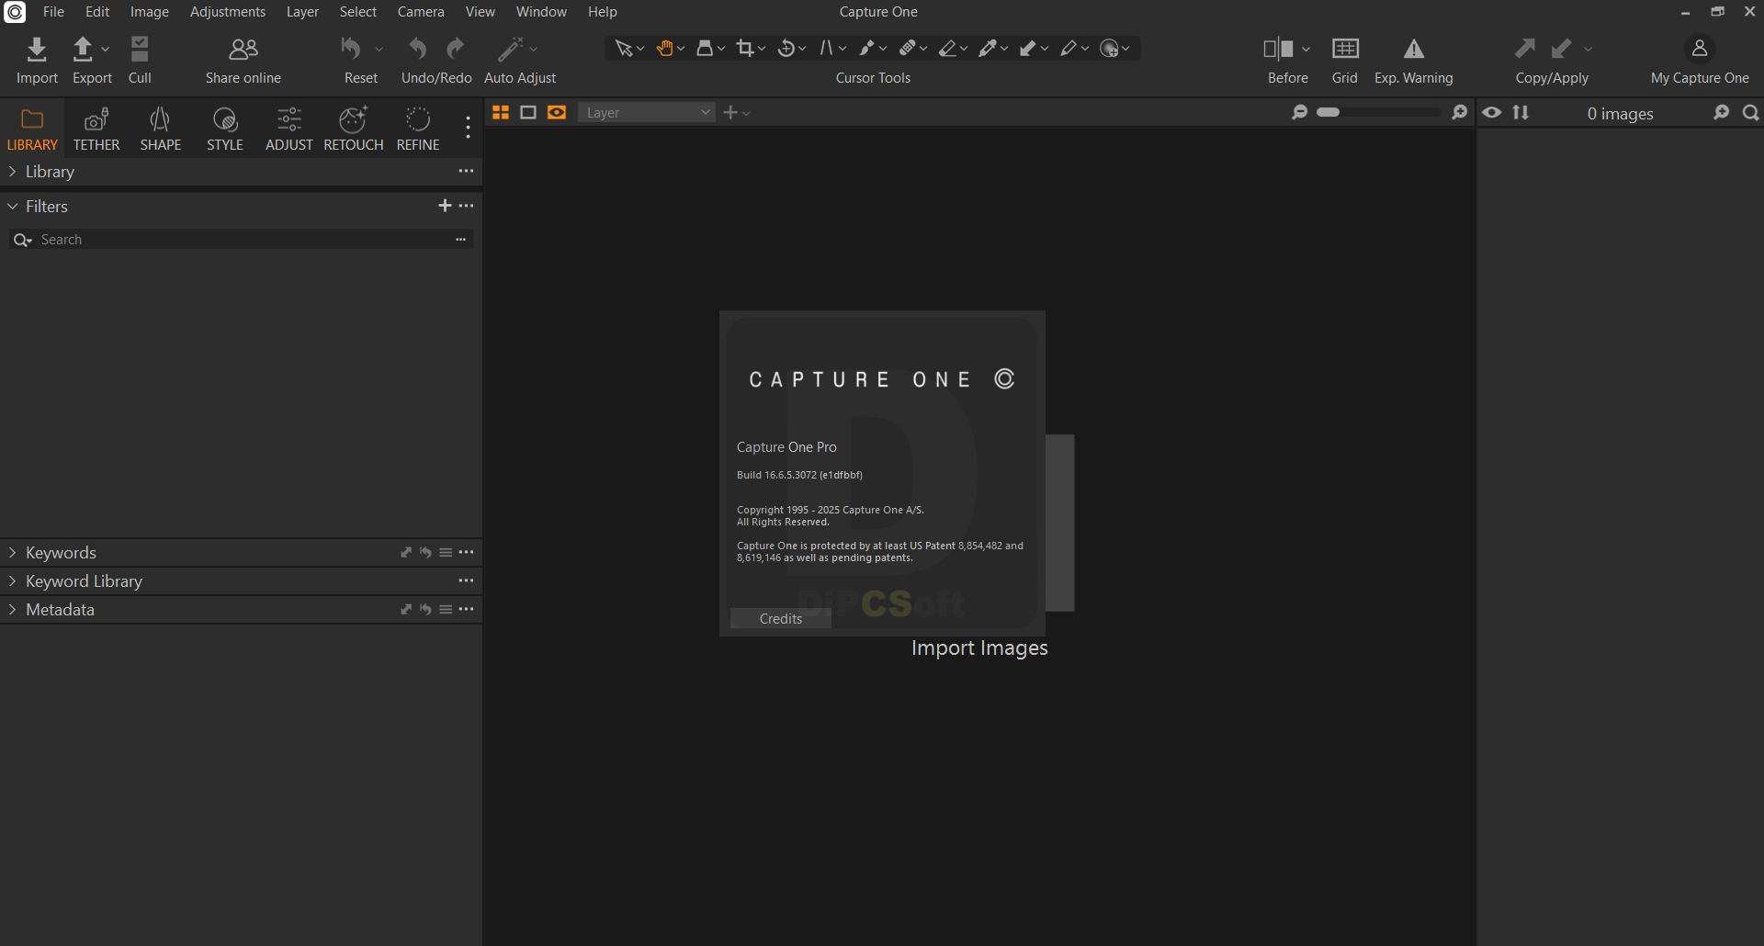The image size is (1764, 946).
Task: Select the orange Pan hand cursor tool
Action: point(664,49)
